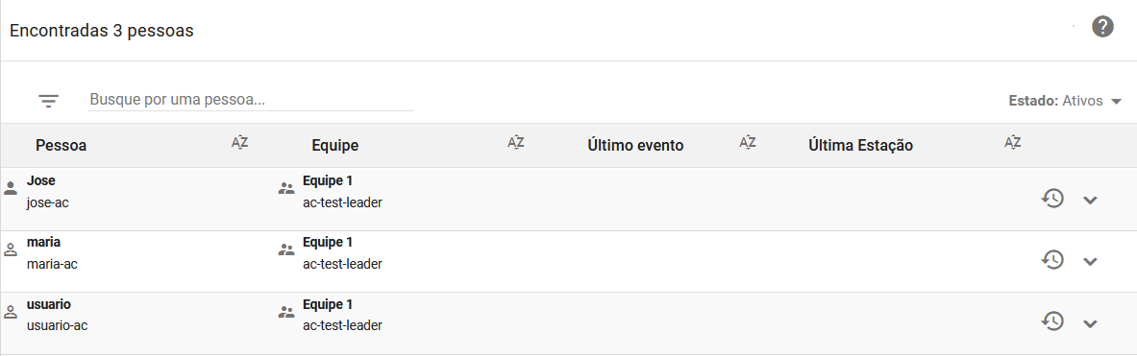The image size is (1137, 356).
Task: Open the help question mark icon
Action: click(x=1102, y=28)
